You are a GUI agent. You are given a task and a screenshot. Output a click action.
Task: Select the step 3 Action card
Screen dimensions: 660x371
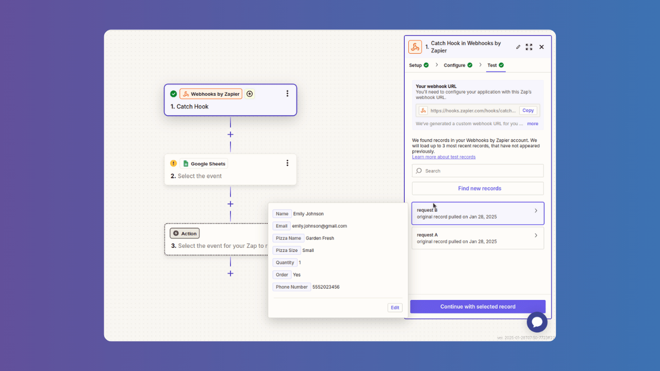[x=217, y=239]
